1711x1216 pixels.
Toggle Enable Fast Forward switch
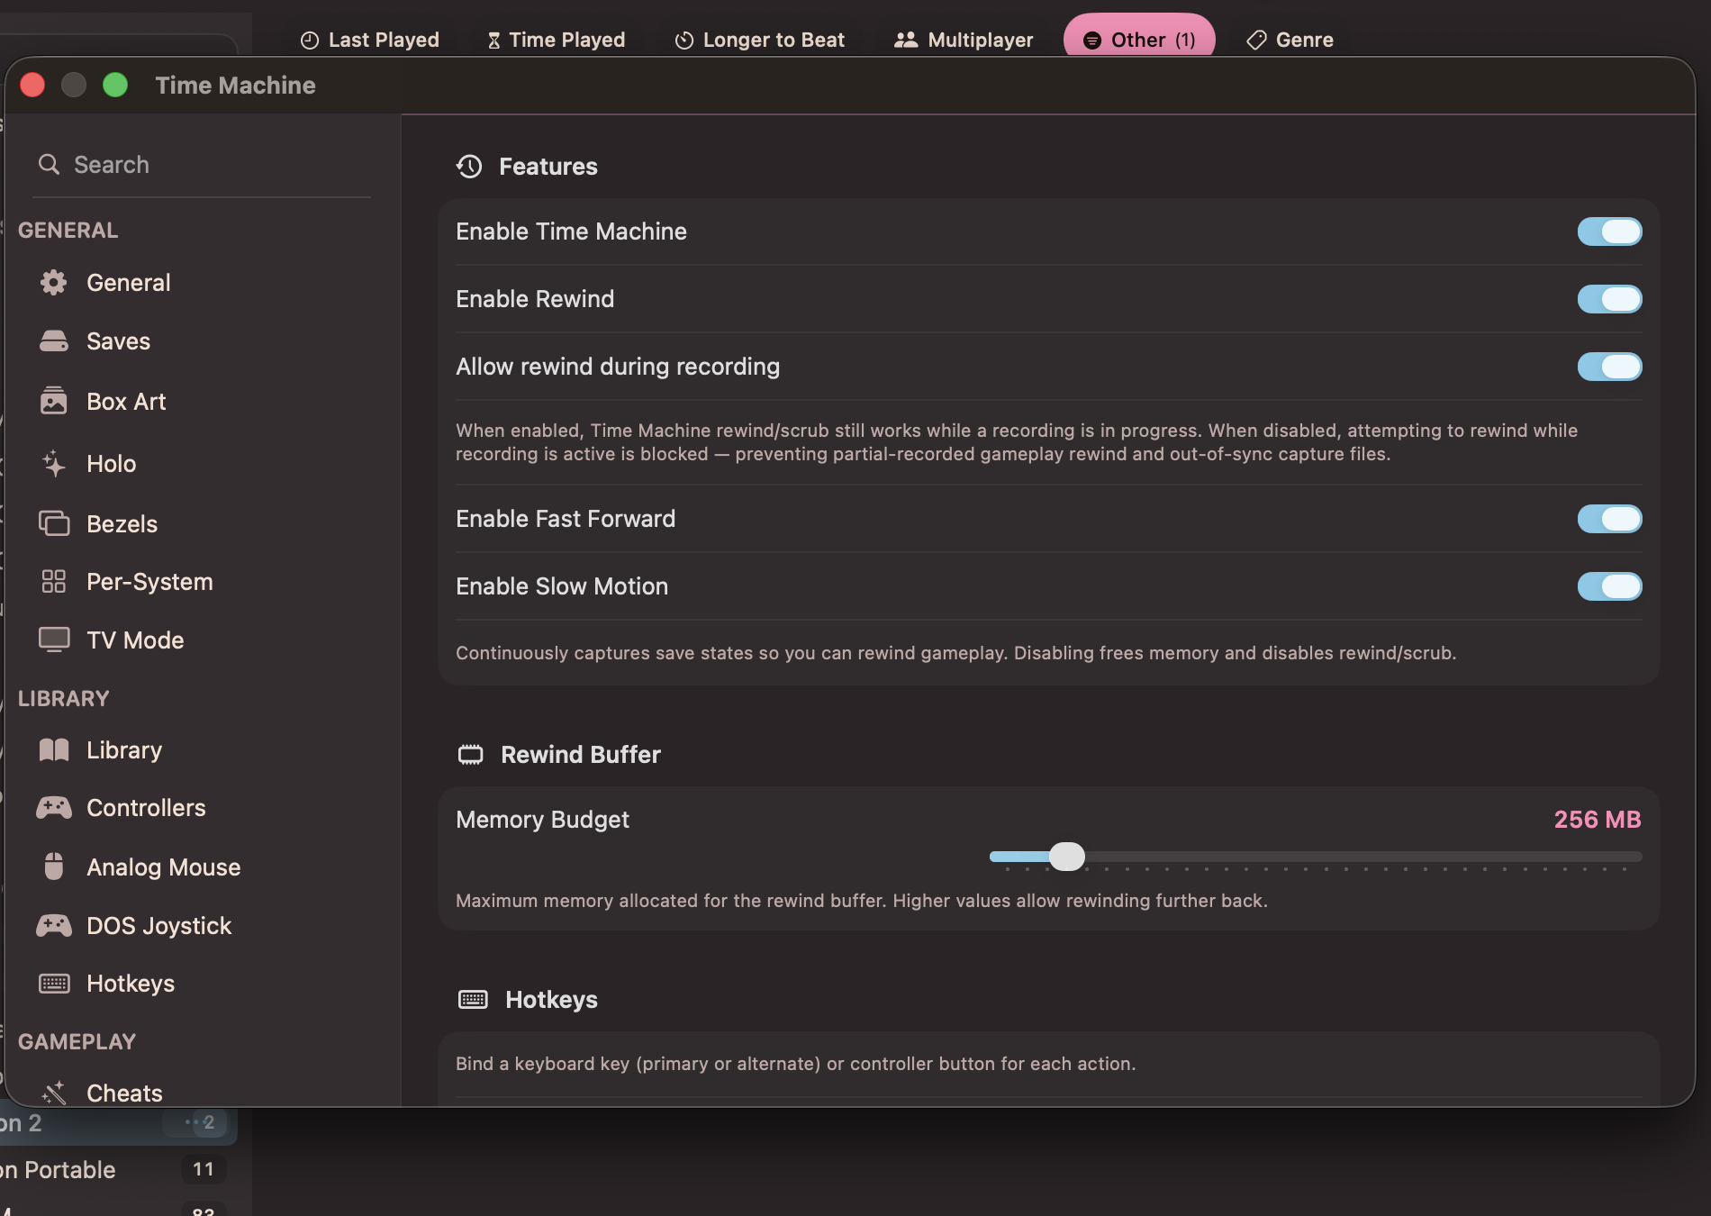pos(1609,519)
